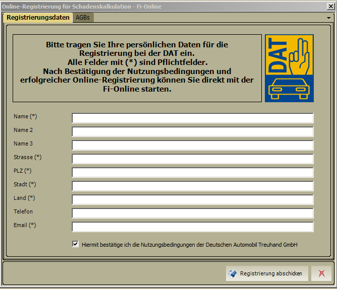Focus the Name 2 text field
The width and height of the screenshot is (337, 289).
pos(193,131)
